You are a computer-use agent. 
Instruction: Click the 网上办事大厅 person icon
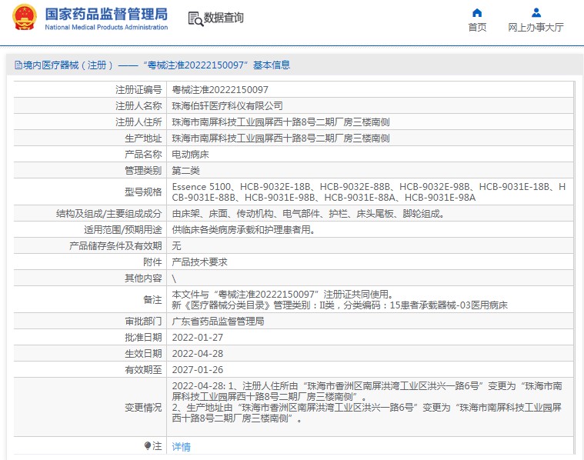pyautogui.click(x=536, y=13)
